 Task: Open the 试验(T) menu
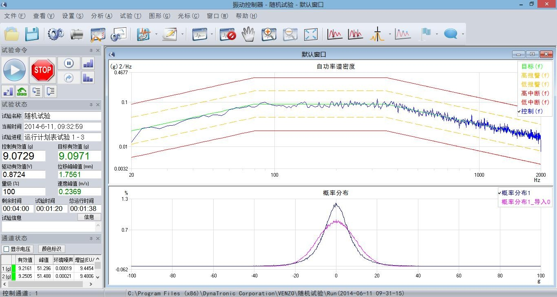[x=130, y=16]
